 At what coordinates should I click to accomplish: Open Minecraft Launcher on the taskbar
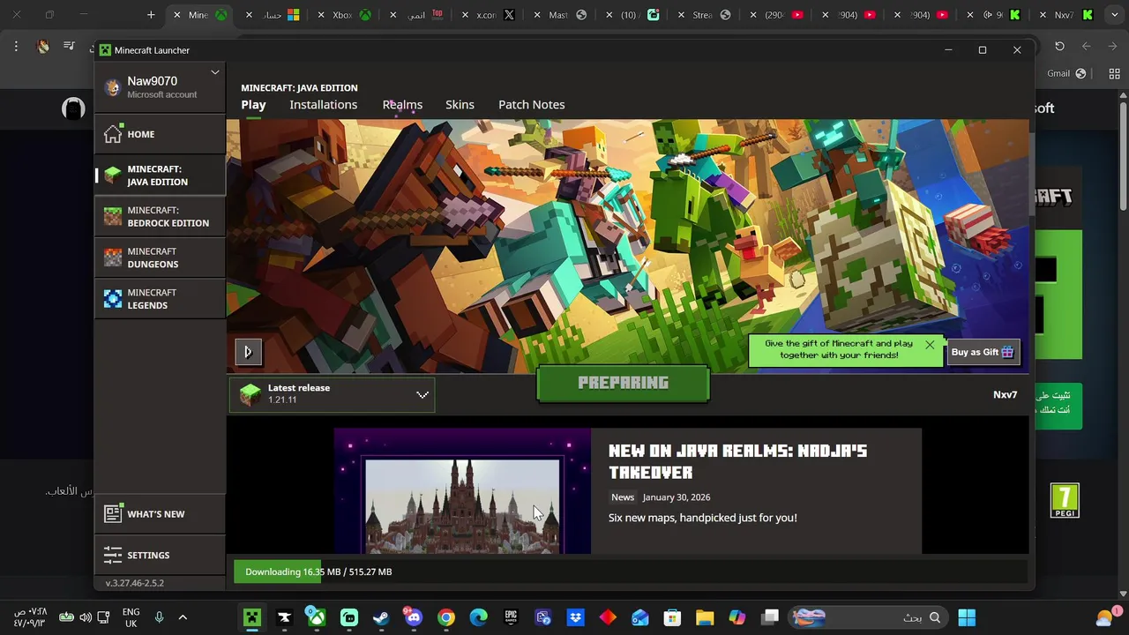click(x=252, y=617)
